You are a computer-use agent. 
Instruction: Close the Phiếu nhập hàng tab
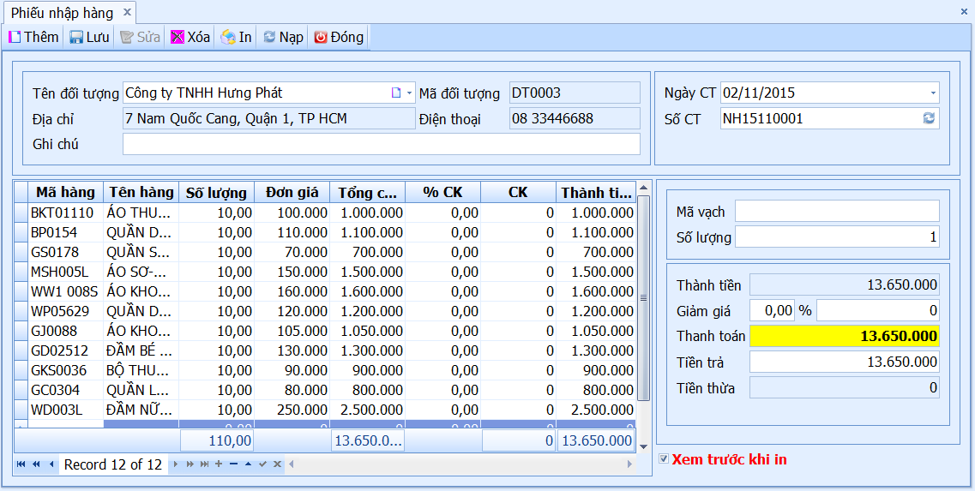coord(127,13)
